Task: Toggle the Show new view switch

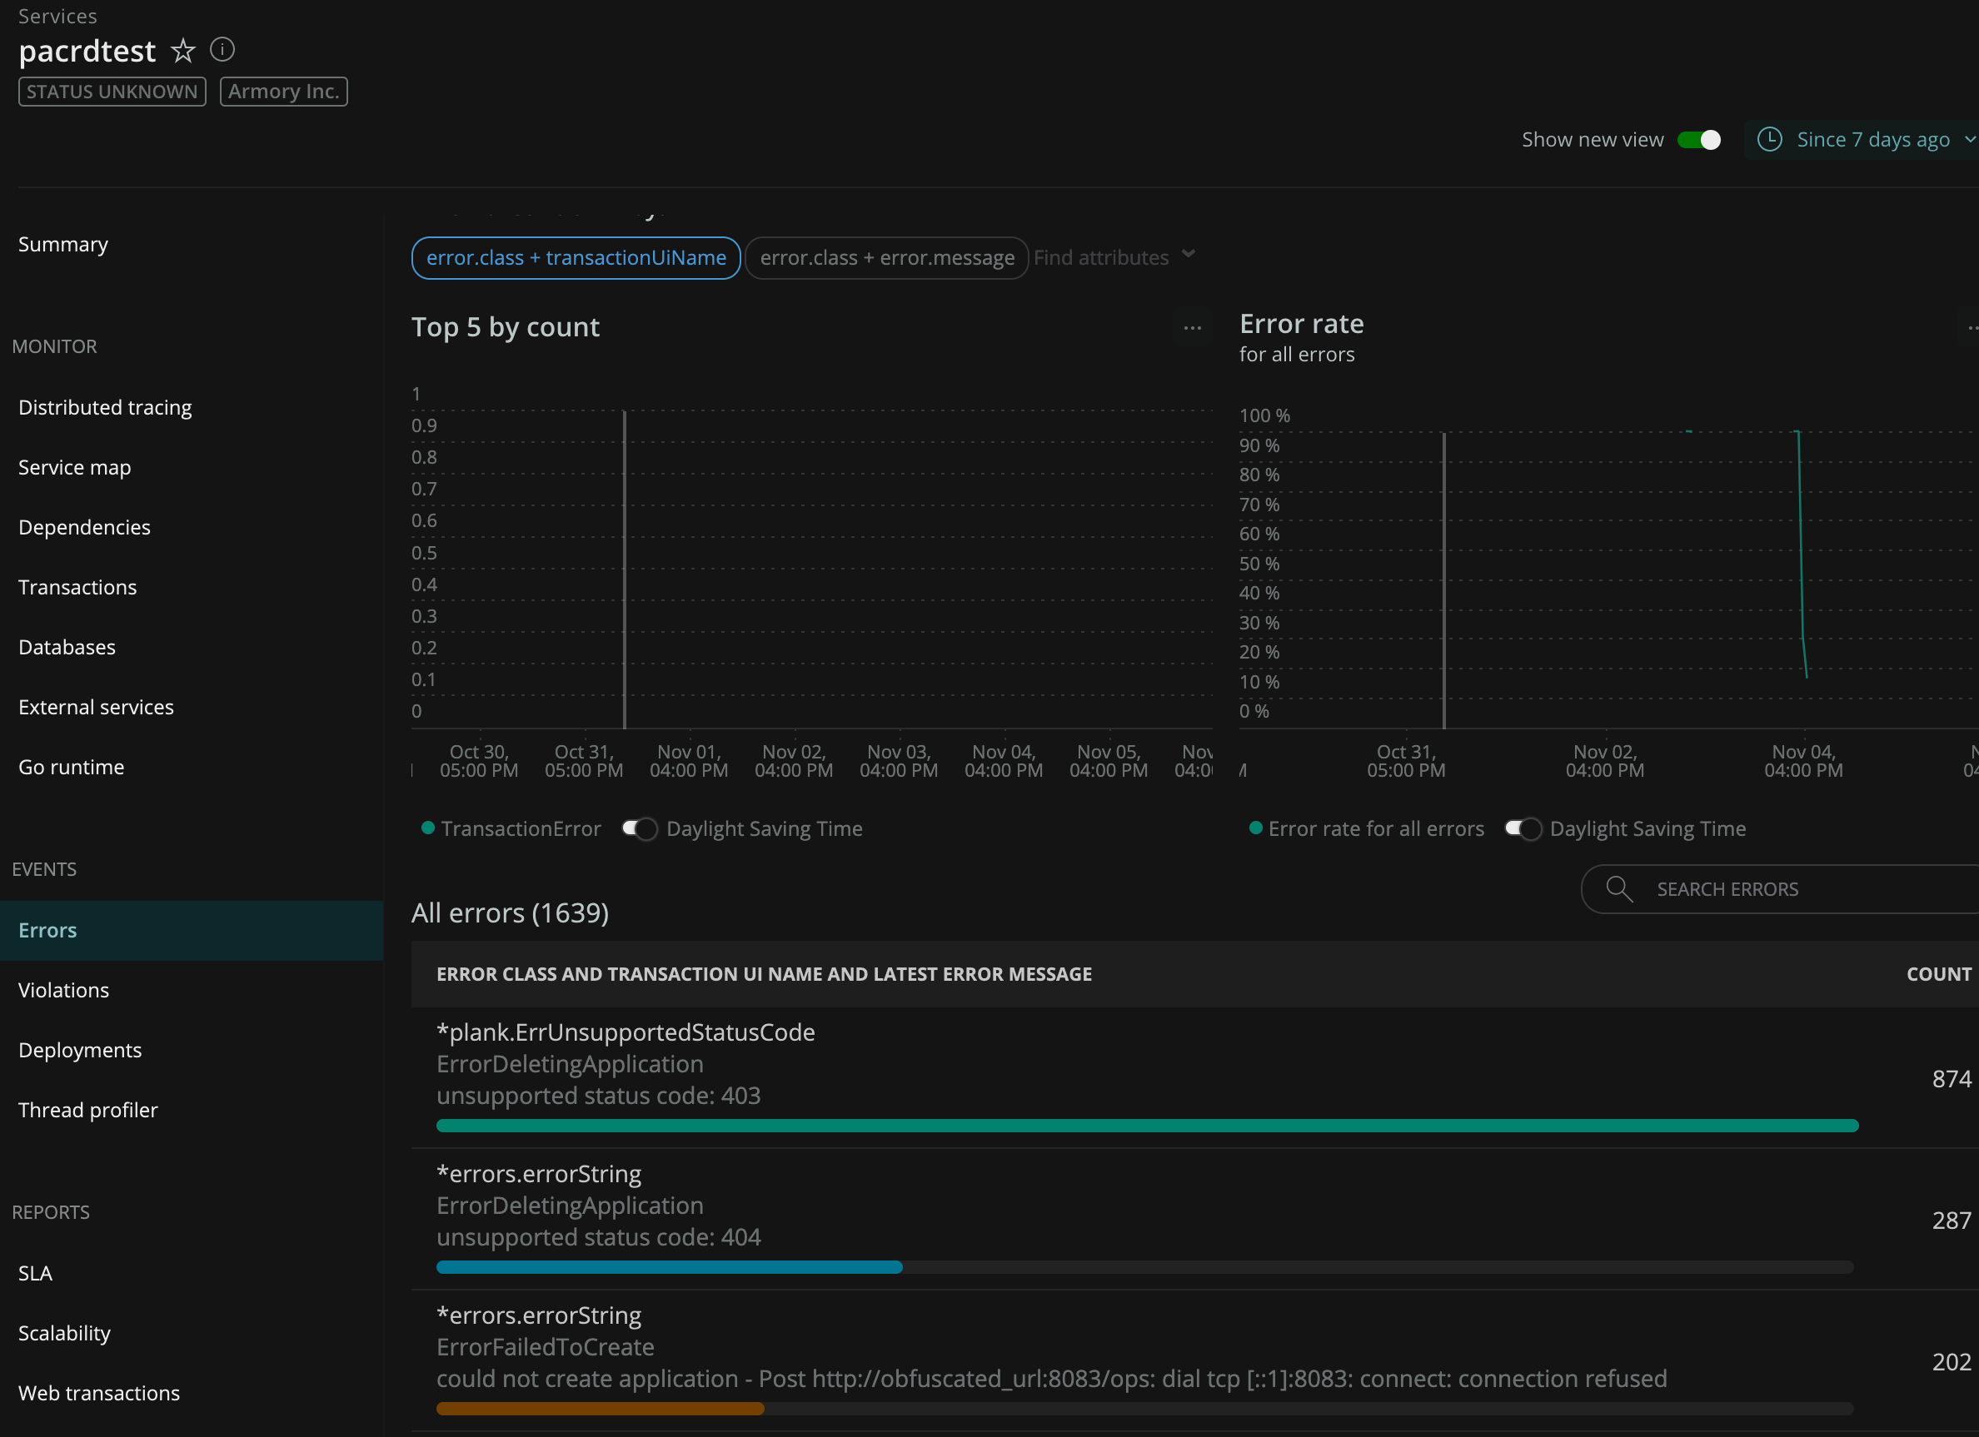Action: (x=1698, y=140)
